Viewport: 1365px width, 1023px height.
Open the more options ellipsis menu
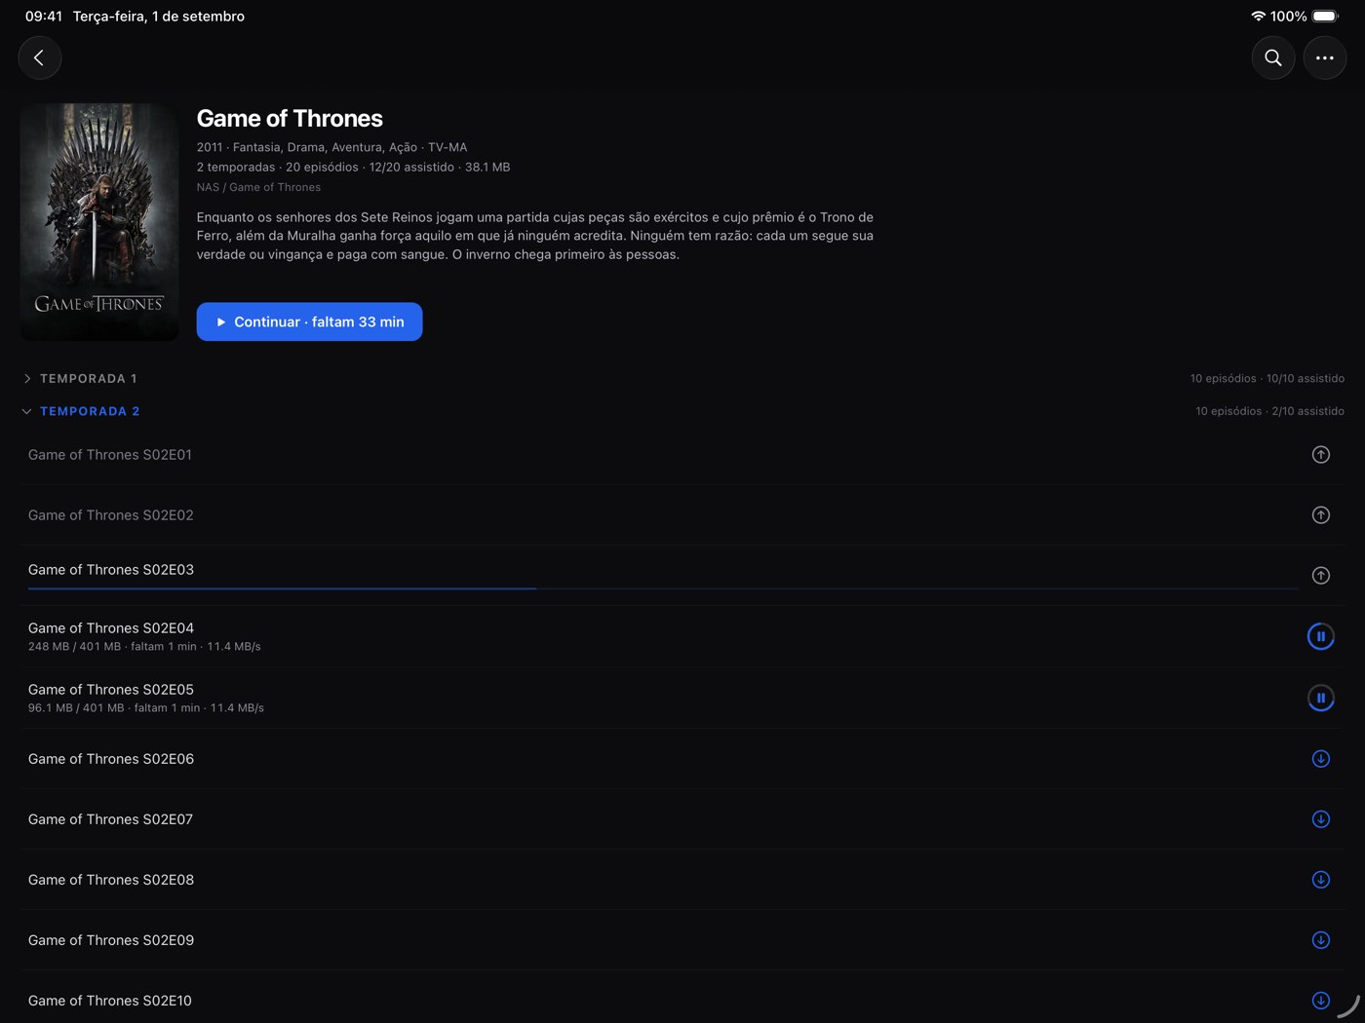point(1325,58)
